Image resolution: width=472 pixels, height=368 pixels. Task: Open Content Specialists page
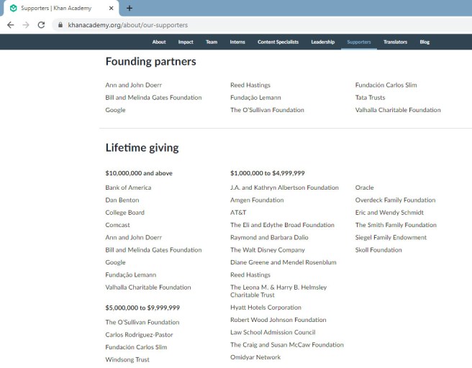coord(278,42)
